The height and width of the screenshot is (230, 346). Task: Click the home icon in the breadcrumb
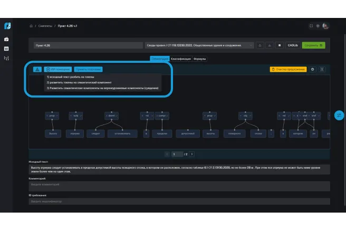click(31, 26)
